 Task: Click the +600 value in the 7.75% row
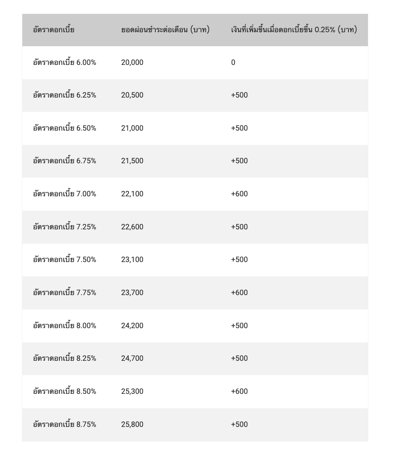239,293
